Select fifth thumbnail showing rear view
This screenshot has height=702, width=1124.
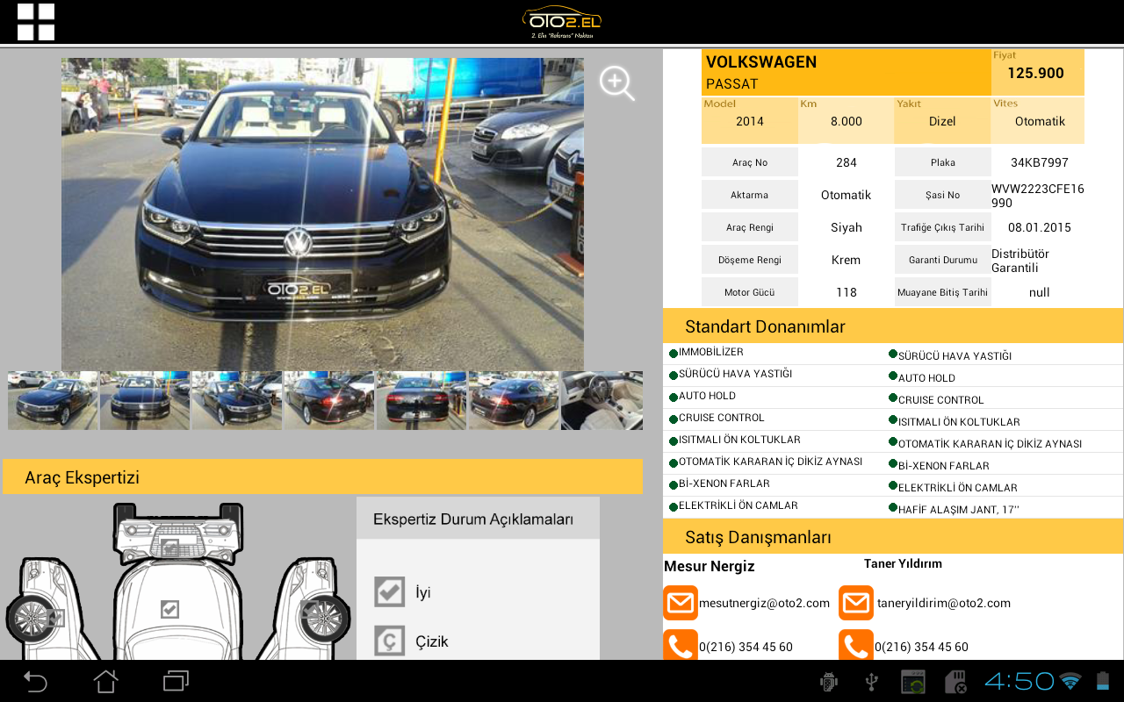[421, 400]
